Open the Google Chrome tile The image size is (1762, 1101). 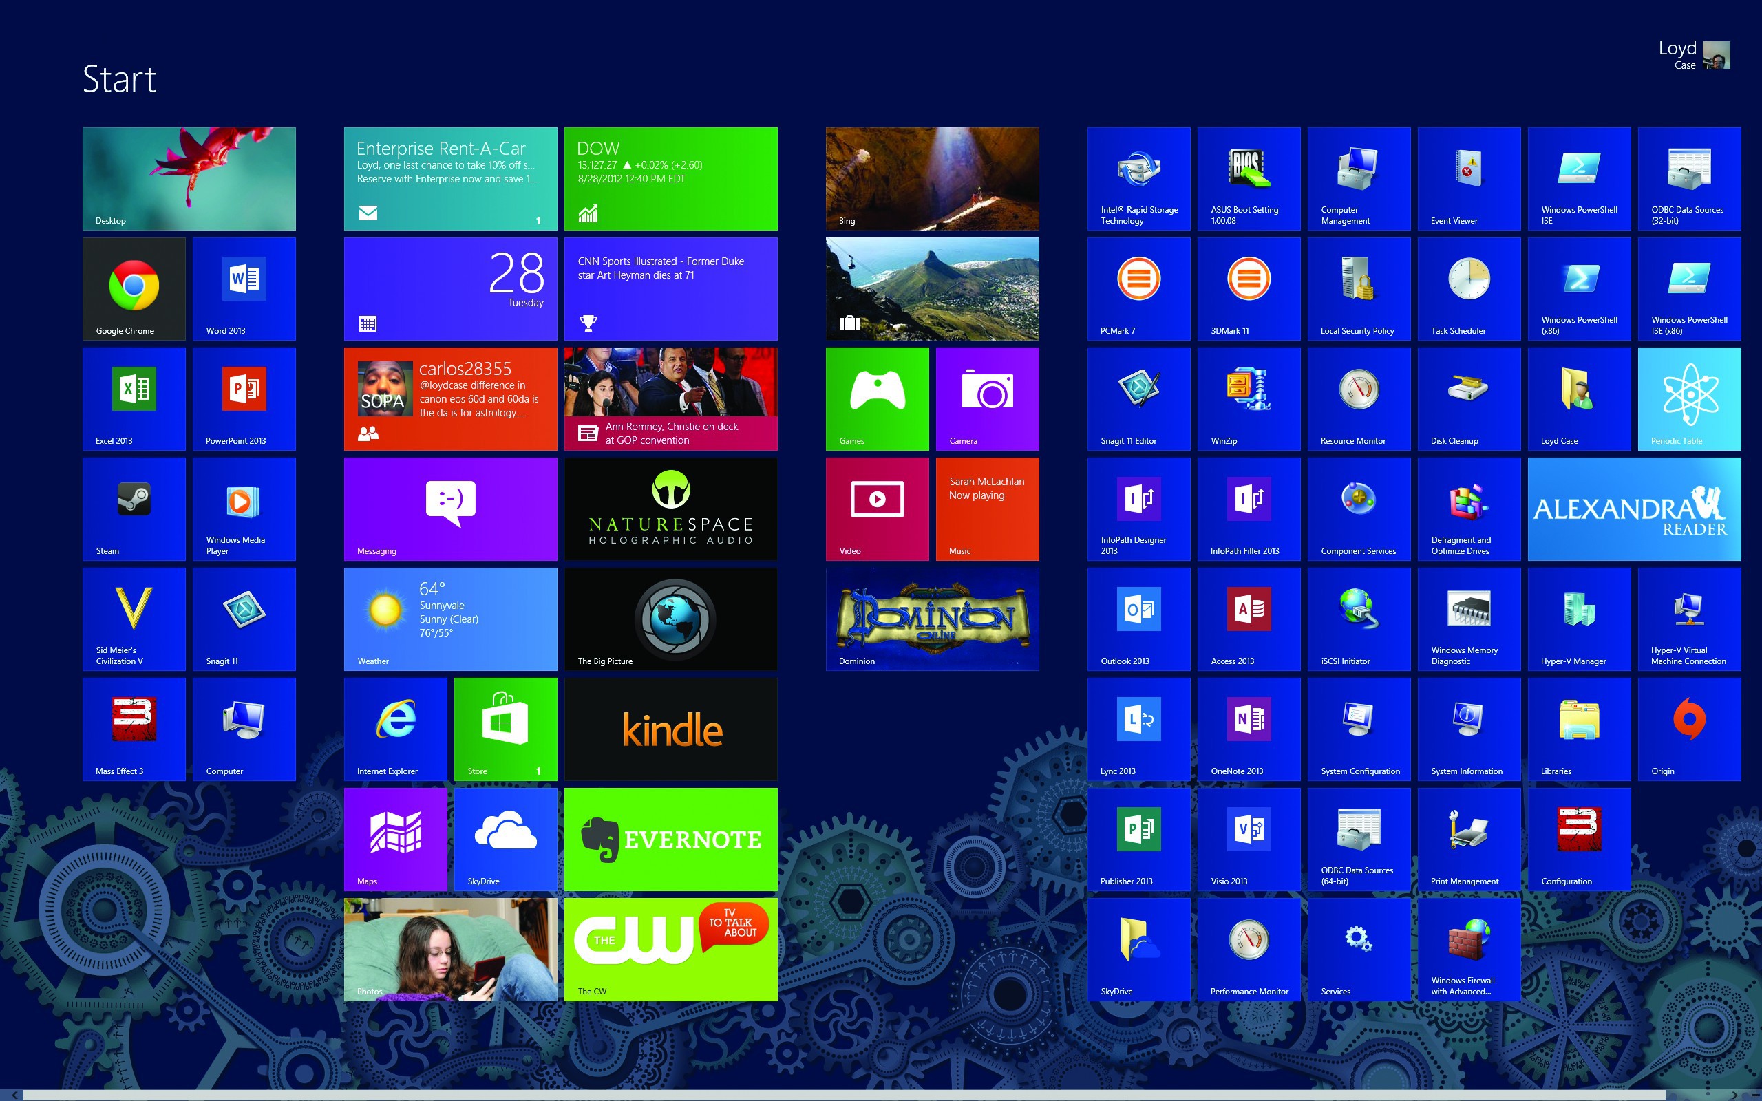[x=134, y=289]
